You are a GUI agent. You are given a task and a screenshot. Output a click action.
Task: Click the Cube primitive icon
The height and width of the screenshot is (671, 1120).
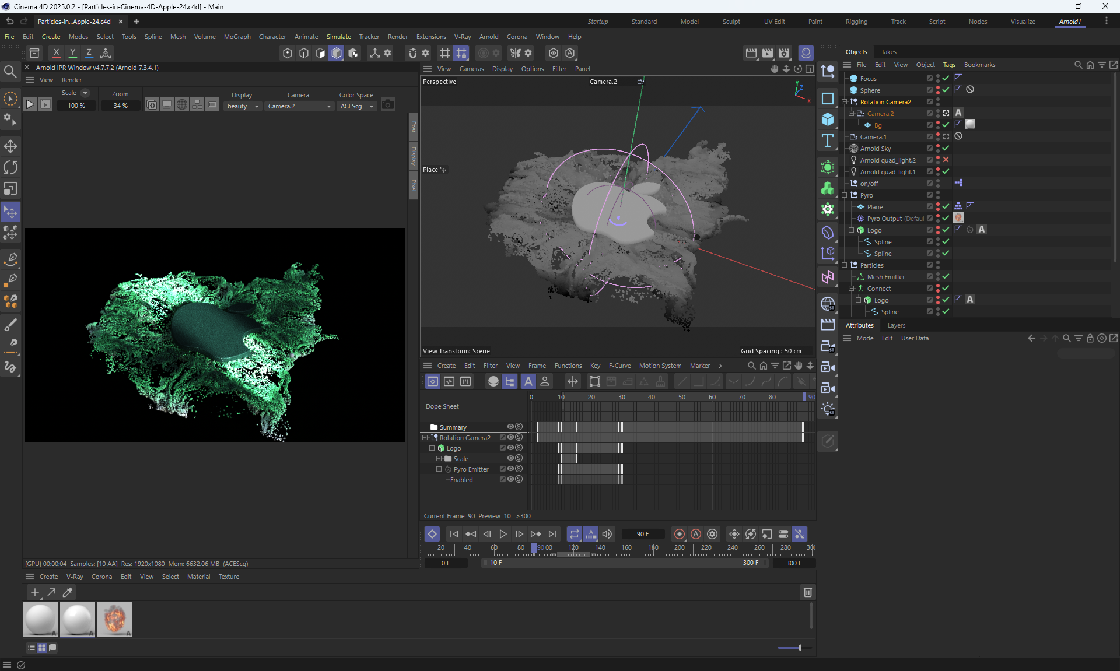coord(828,120)
